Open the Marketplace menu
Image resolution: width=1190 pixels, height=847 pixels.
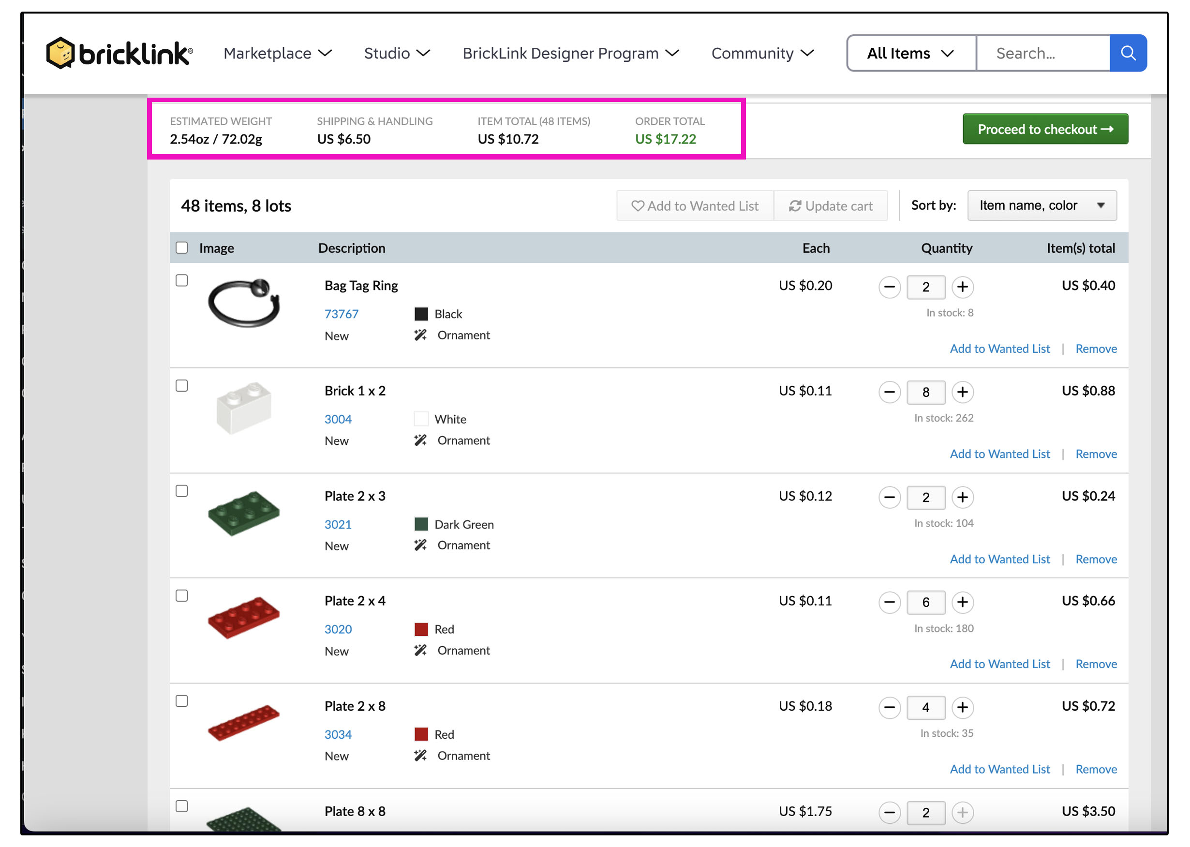click(x=277, y=53)
